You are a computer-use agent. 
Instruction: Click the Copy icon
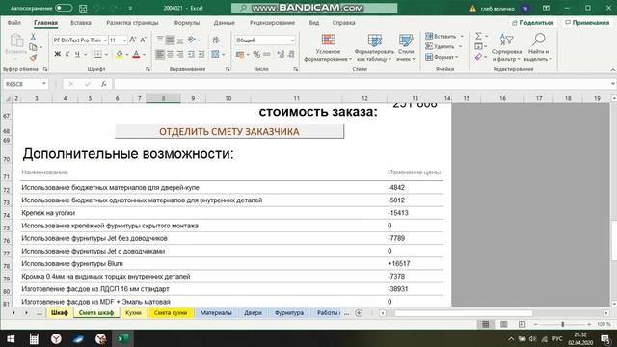pyautogui.click(x=34, y=47)
